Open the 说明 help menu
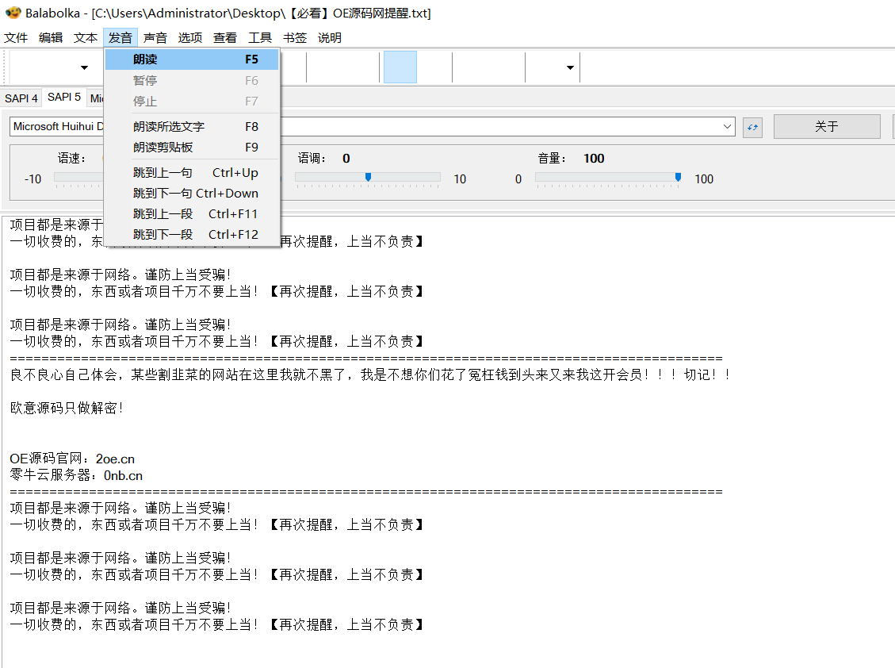This screenshot has width=895, height=668. pyautogui.click(x=330, y=38)
